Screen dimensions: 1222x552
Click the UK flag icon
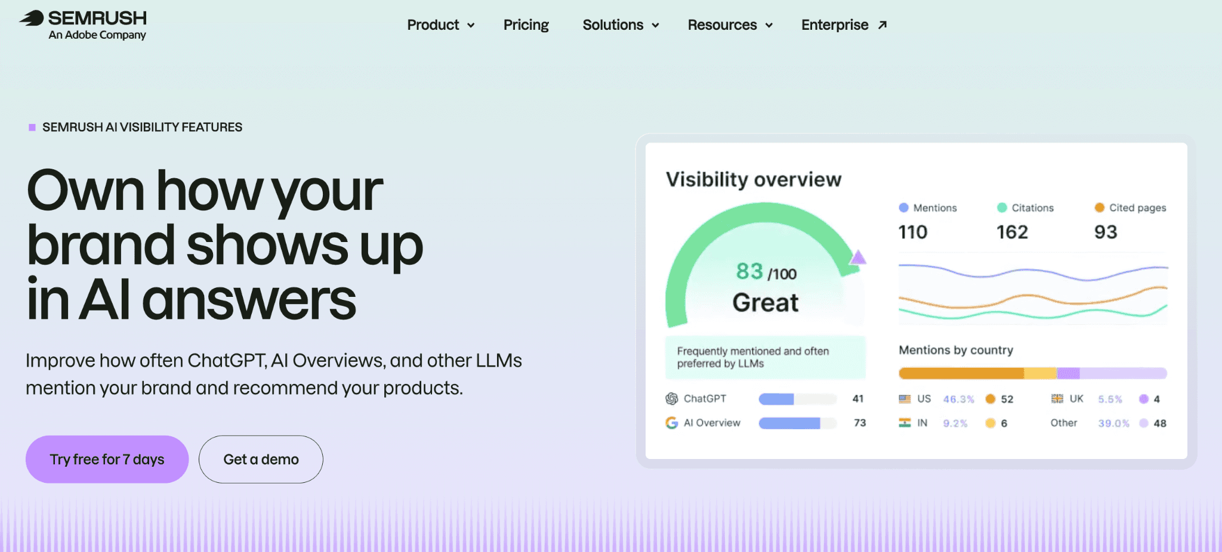coord(1057,399)
